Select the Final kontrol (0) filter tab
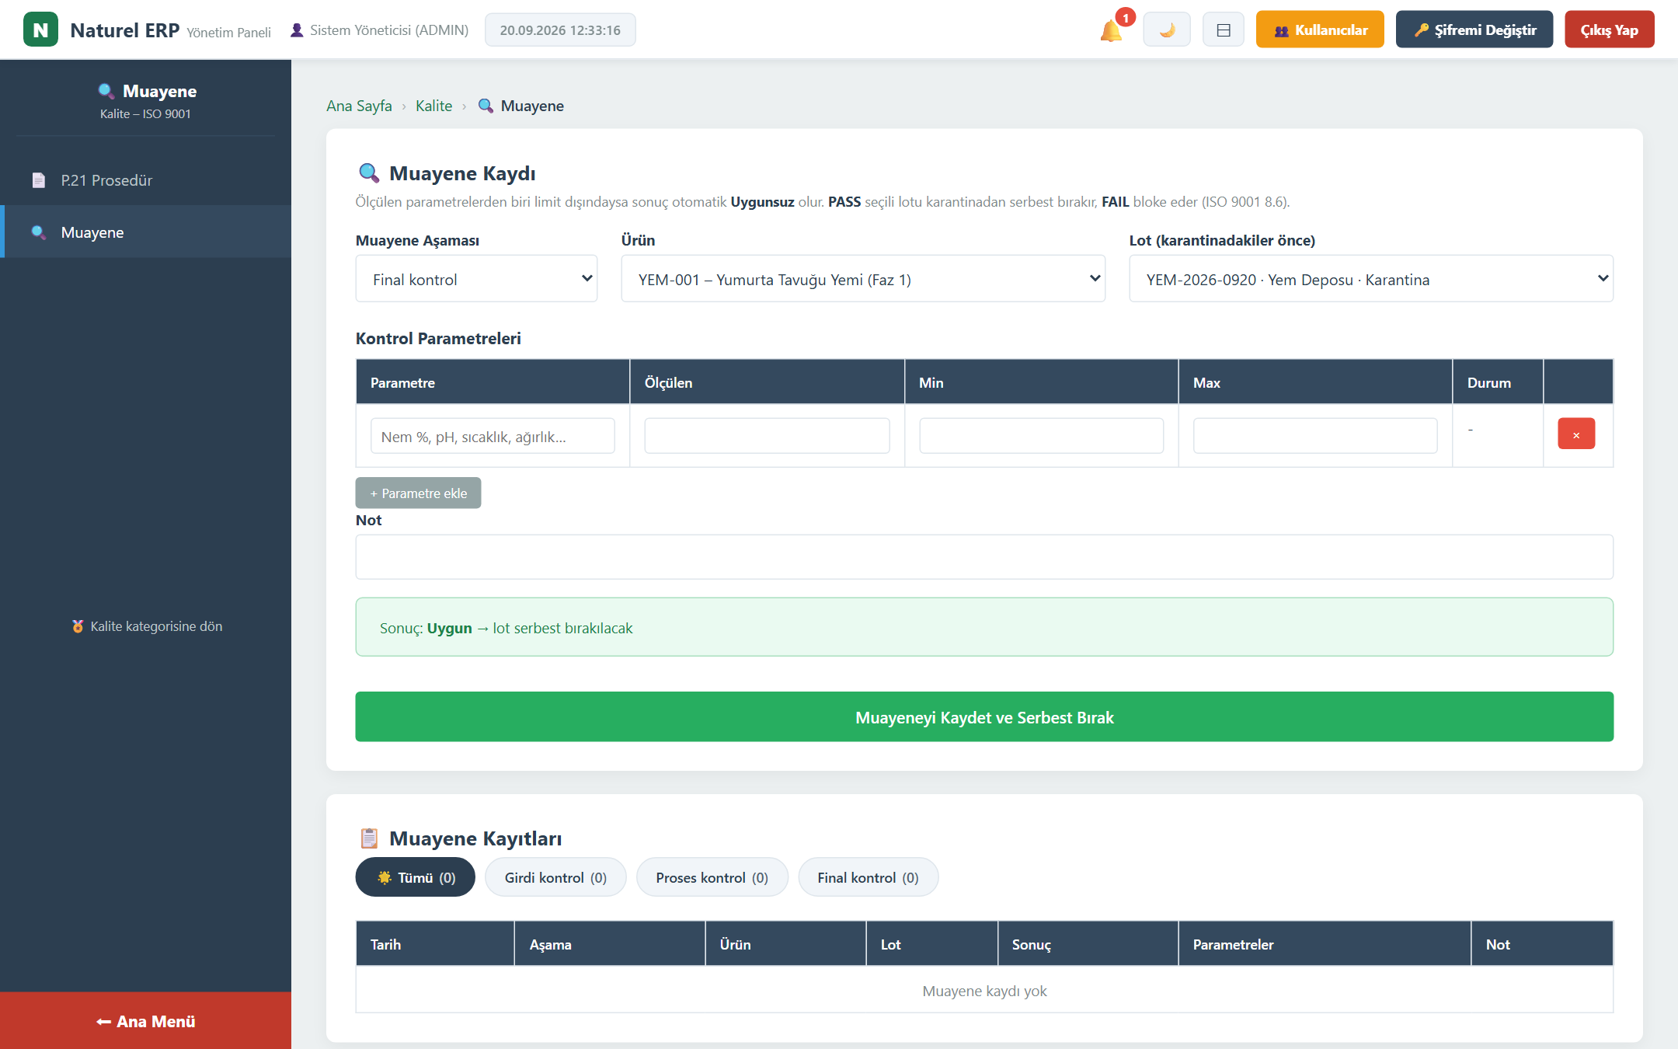This screenshot has height=1049, width=1678. 868,877
